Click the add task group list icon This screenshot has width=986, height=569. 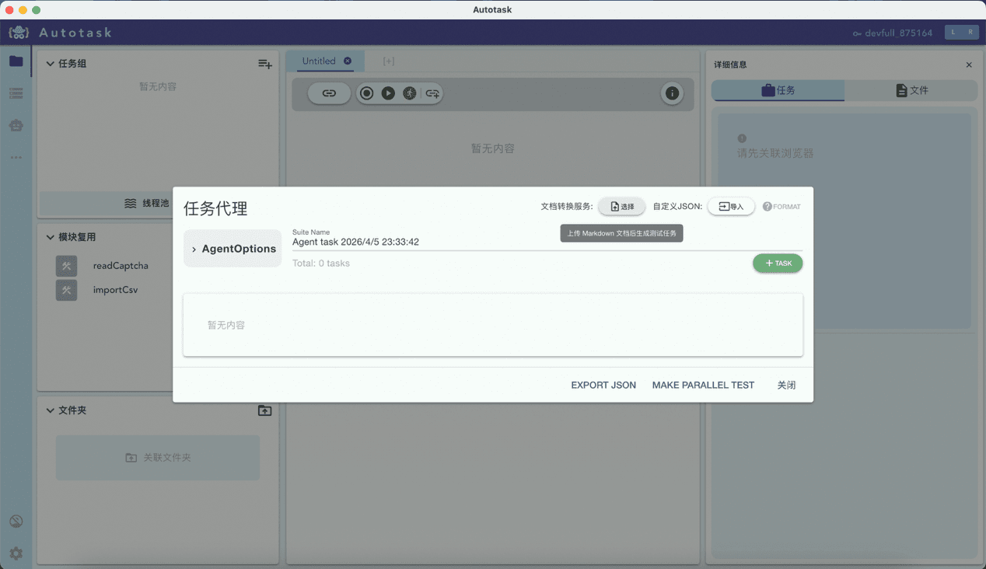coord(264,64)
